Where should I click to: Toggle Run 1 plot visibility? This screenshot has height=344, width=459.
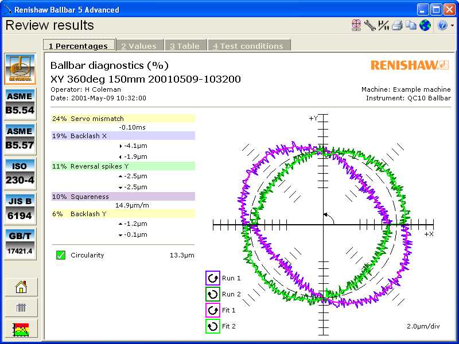(213, 278)
